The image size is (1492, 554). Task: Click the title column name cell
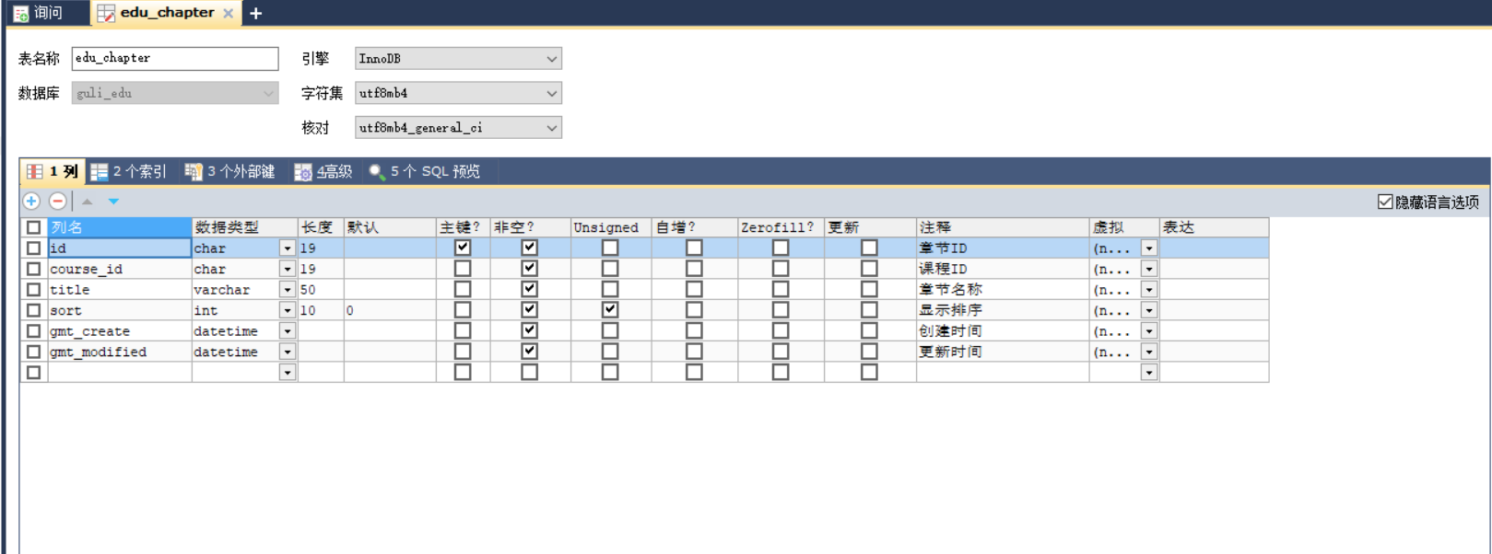(x=120, y=289)
